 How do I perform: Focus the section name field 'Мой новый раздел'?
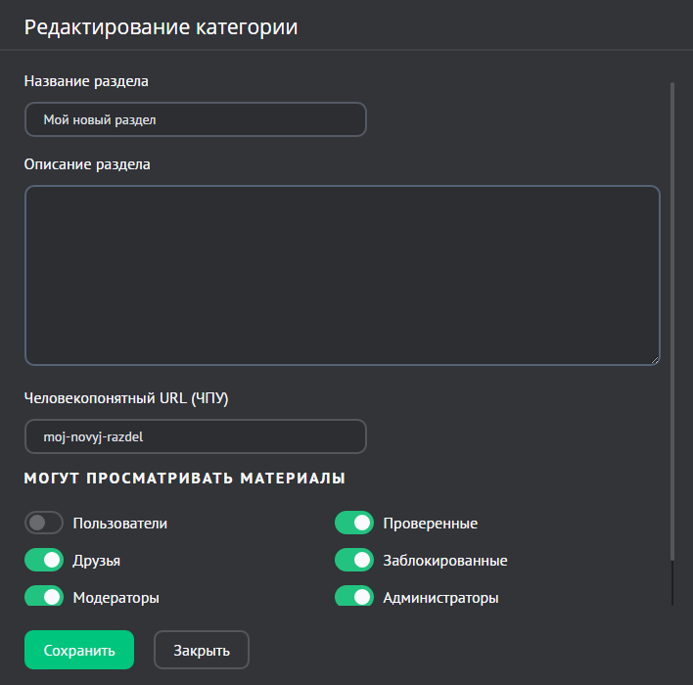(195, 119)
